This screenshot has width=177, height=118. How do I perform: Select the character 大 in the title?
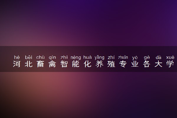(158, 64)
